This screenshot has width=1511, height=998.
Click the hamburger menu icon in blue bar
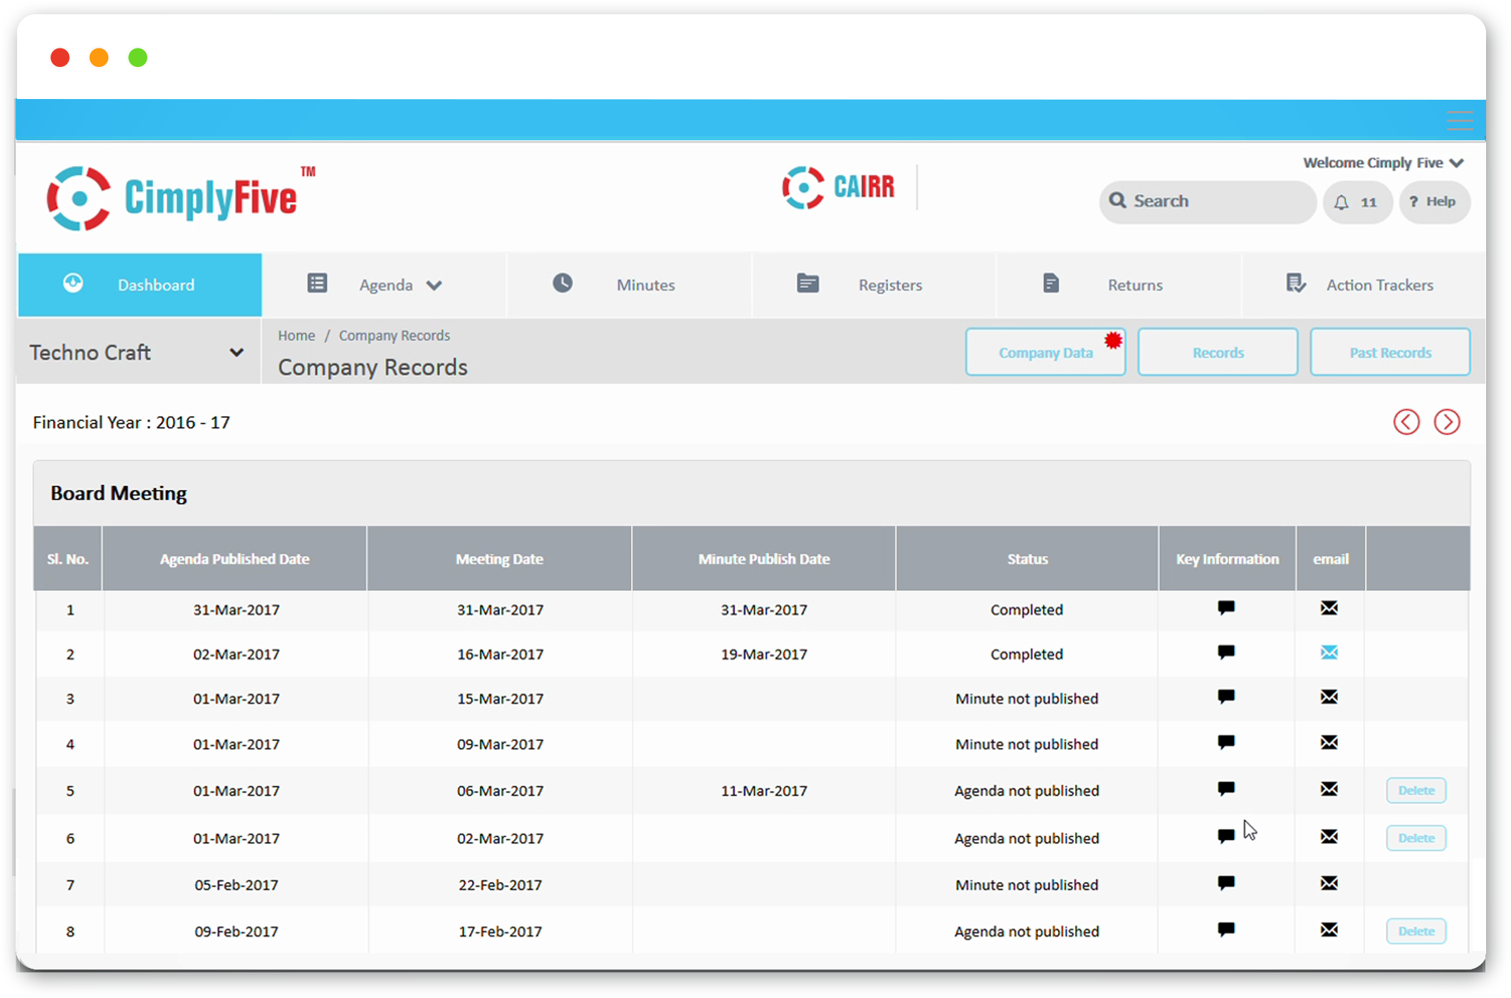1458,120
